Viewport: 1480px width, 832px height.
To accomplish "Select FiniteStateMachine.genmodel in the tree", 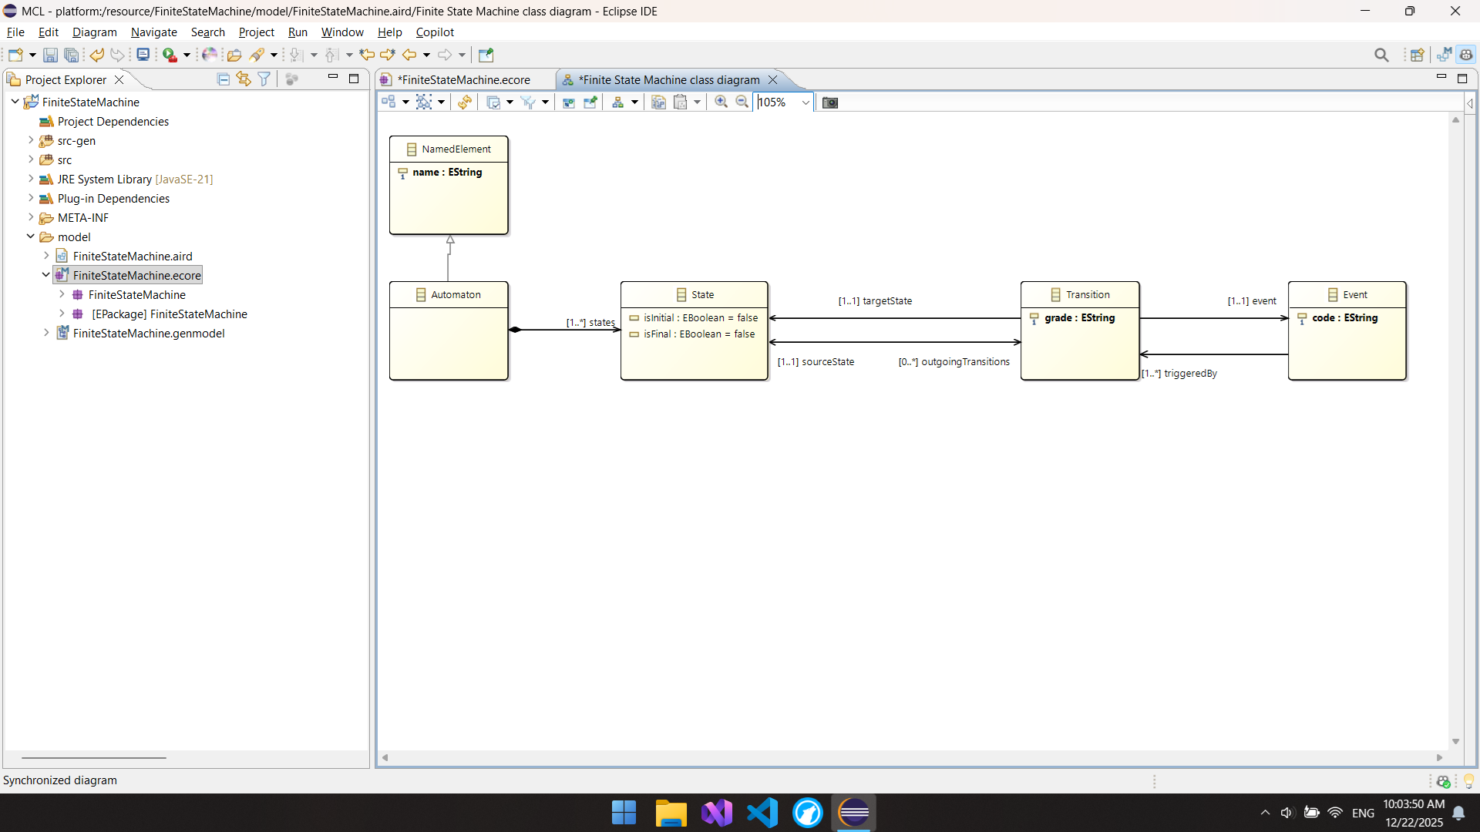I will pos(149,334).
